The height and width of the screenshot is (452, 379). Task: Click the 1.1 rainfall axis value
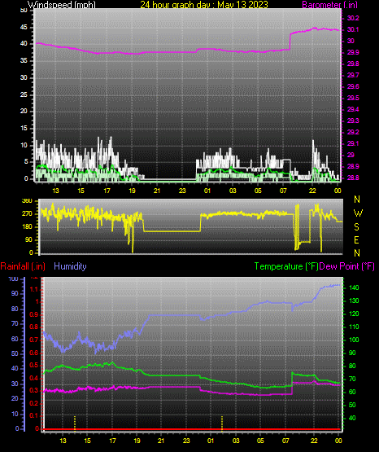(34, 289)
